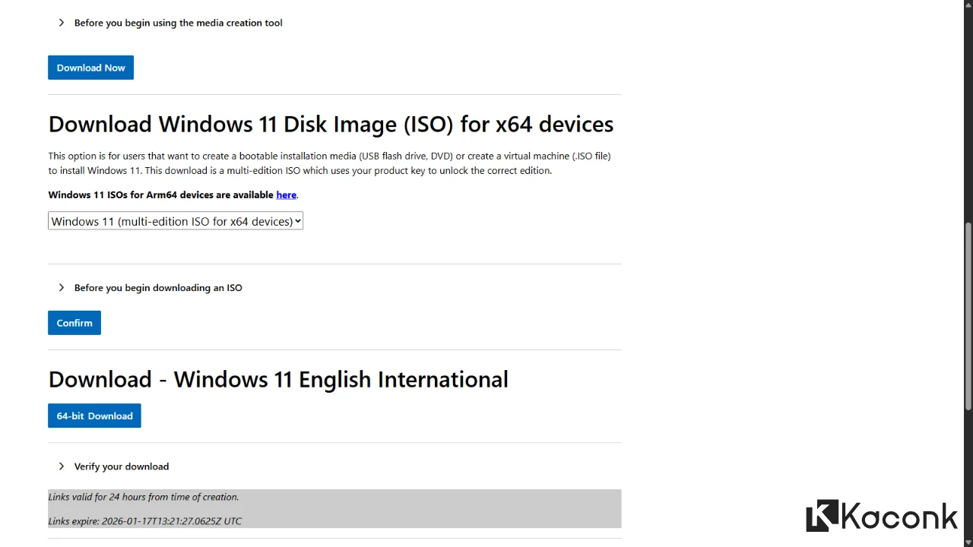Start the 64-bit Download
Image resolution: width=973 pixels, height=547 pixels.
pos(94,416)
